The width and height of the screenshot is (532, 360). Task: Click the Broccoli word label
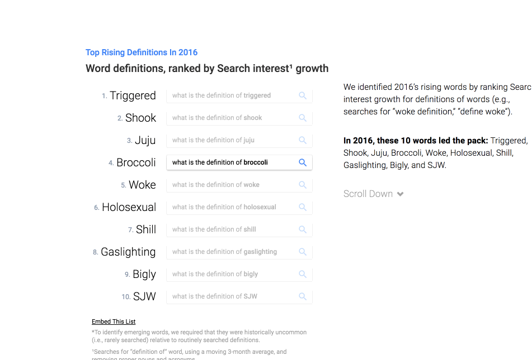coord(136,162)
